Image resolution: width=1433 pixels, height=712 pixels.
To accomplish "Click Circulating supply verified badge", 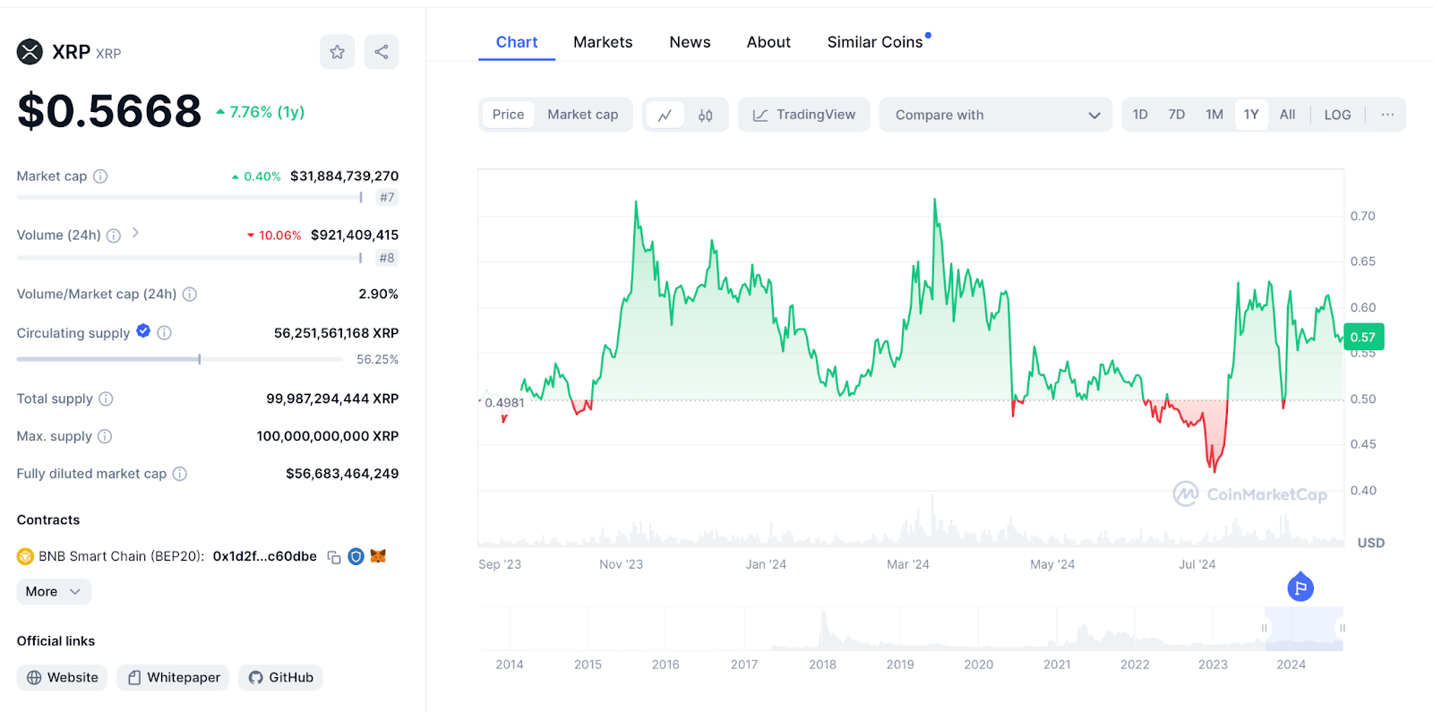I will (x=143, y=331).
